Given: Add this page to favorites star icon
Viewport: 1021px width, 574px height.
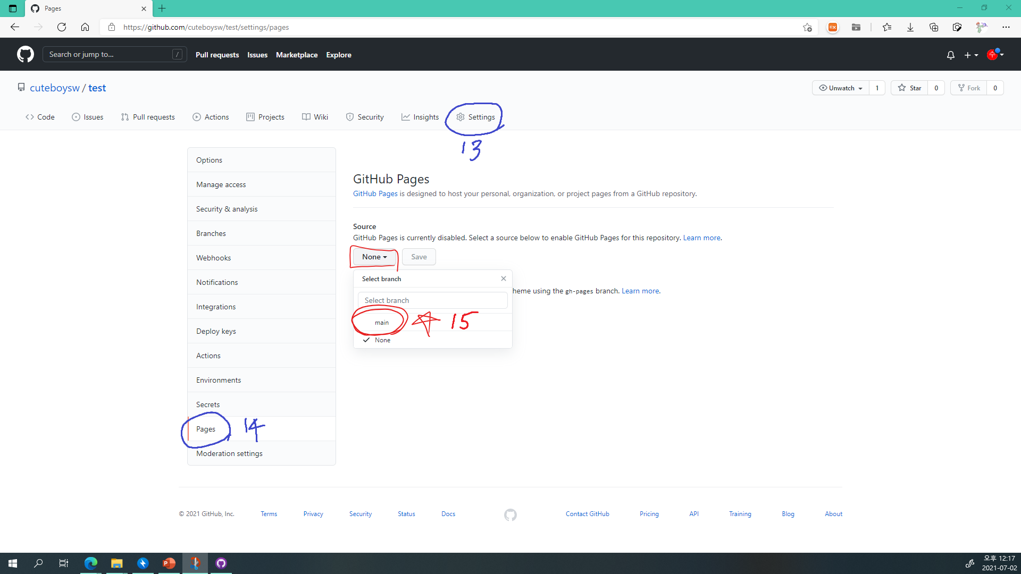Looking at the screenshot, I should tap(807, 27).
